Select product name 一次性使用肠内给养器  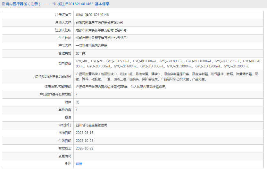click(x=91, y=46)
